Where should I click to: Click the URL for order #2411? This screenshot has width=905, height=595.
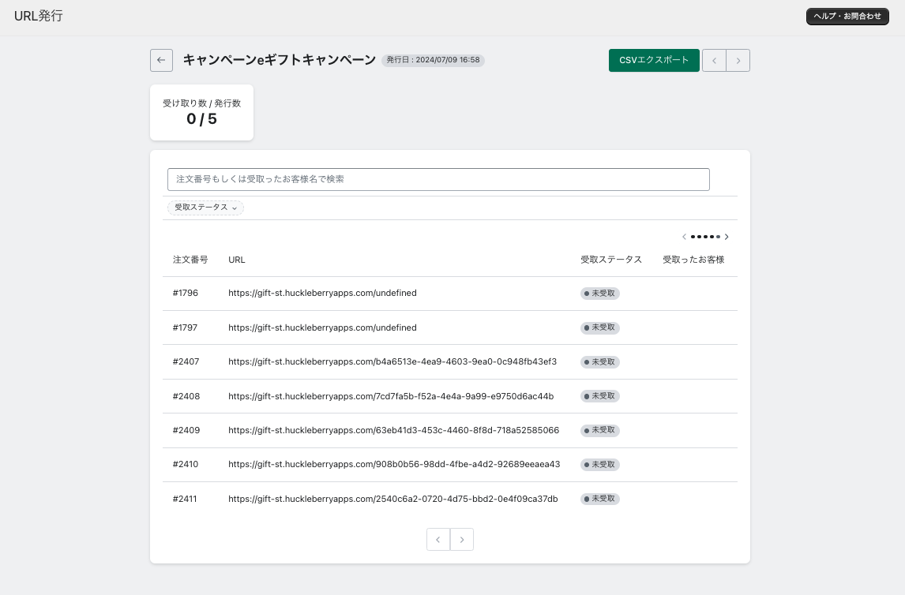(392, 500)
